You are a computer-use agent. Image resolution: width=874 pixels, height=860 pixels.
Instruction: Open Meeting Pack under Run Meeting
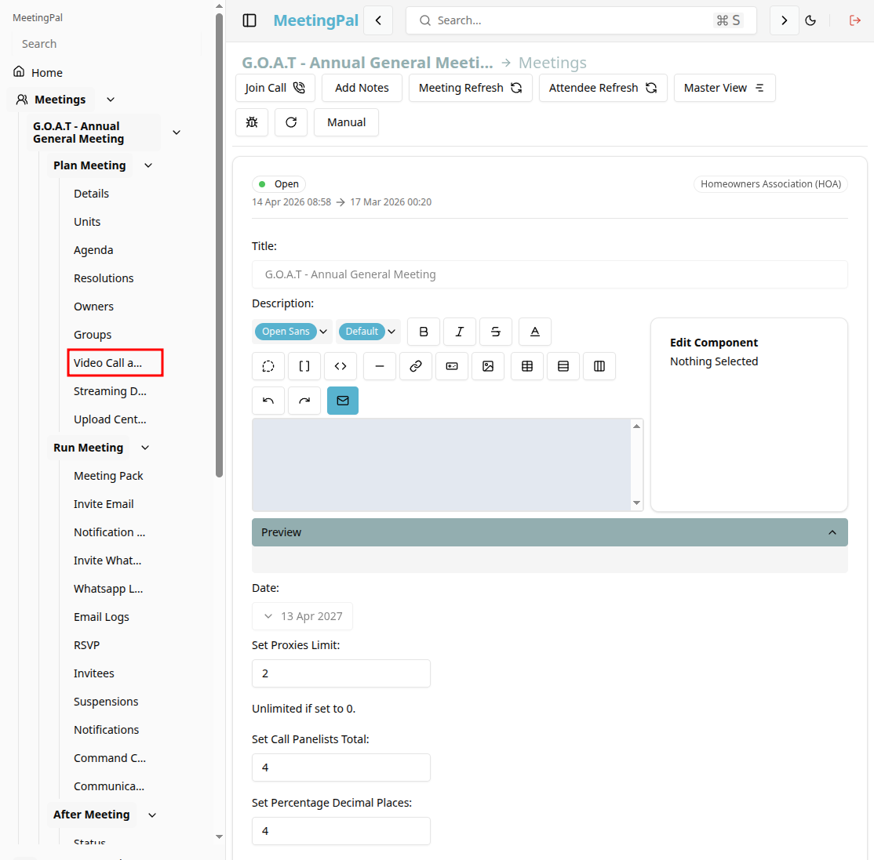pyautogui.click(x=109, y=476)
